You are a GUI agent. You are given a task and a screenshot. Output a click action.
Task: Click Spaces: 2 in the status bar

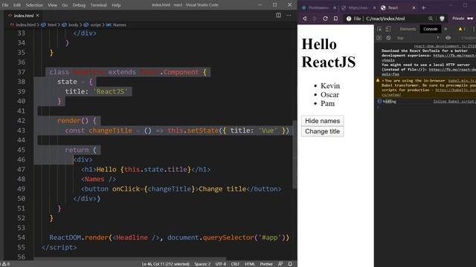[x=202, y=264]
